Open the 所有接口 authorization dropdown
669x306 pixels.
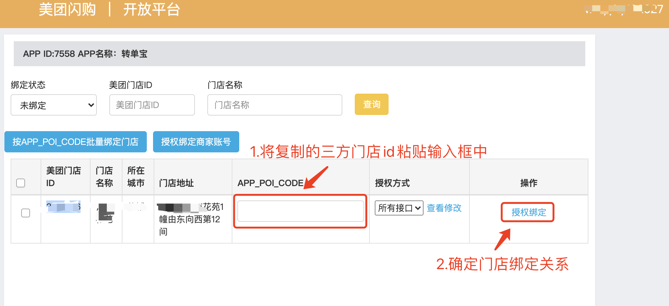coord(399,208)
